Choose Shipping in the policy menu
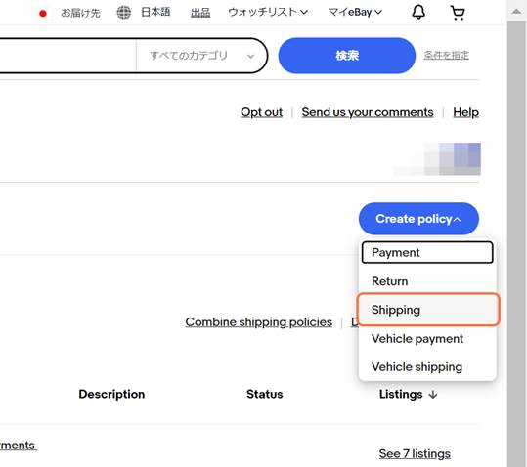Screen dimensions: 527x467 point(428,310)
